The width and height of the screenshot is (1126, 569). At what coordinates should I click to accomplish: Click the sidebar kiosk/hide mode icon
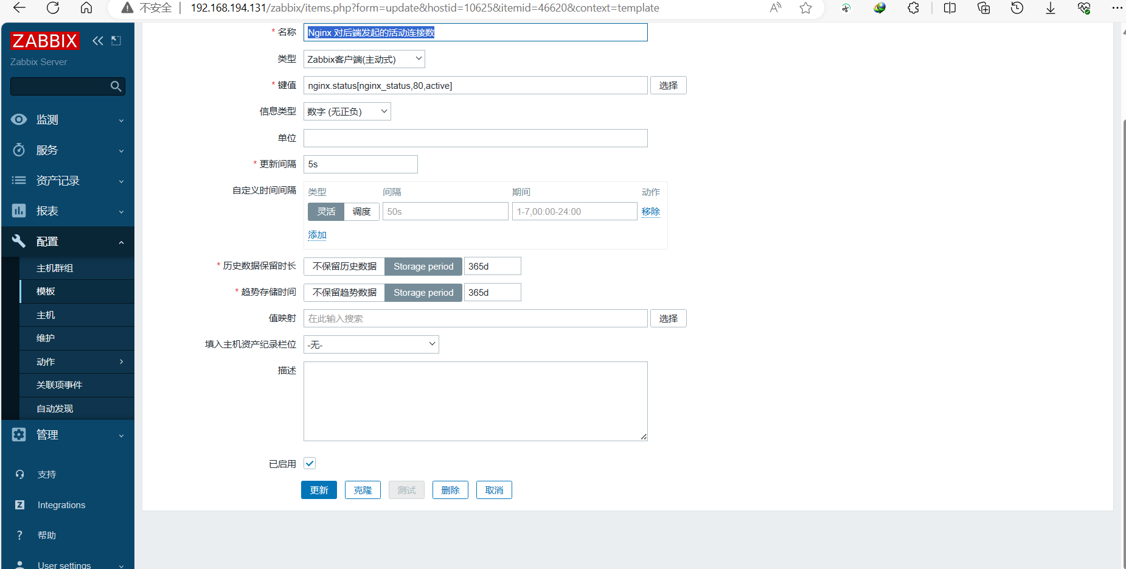point(116,41)
